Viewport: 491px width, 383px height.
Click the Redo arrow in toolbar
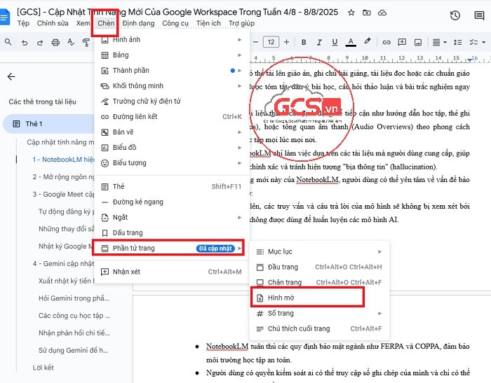[x=40, y=42]
